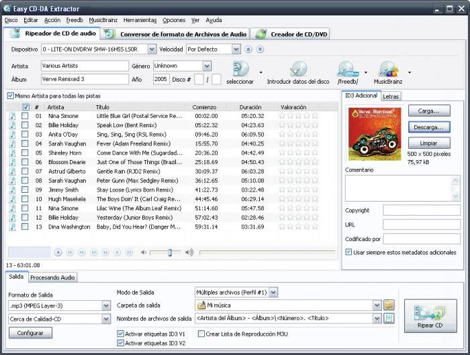Check track 10 Hugh Masekela checkbox
This screenshot has width=470, height=355.
tap(25, 199)
